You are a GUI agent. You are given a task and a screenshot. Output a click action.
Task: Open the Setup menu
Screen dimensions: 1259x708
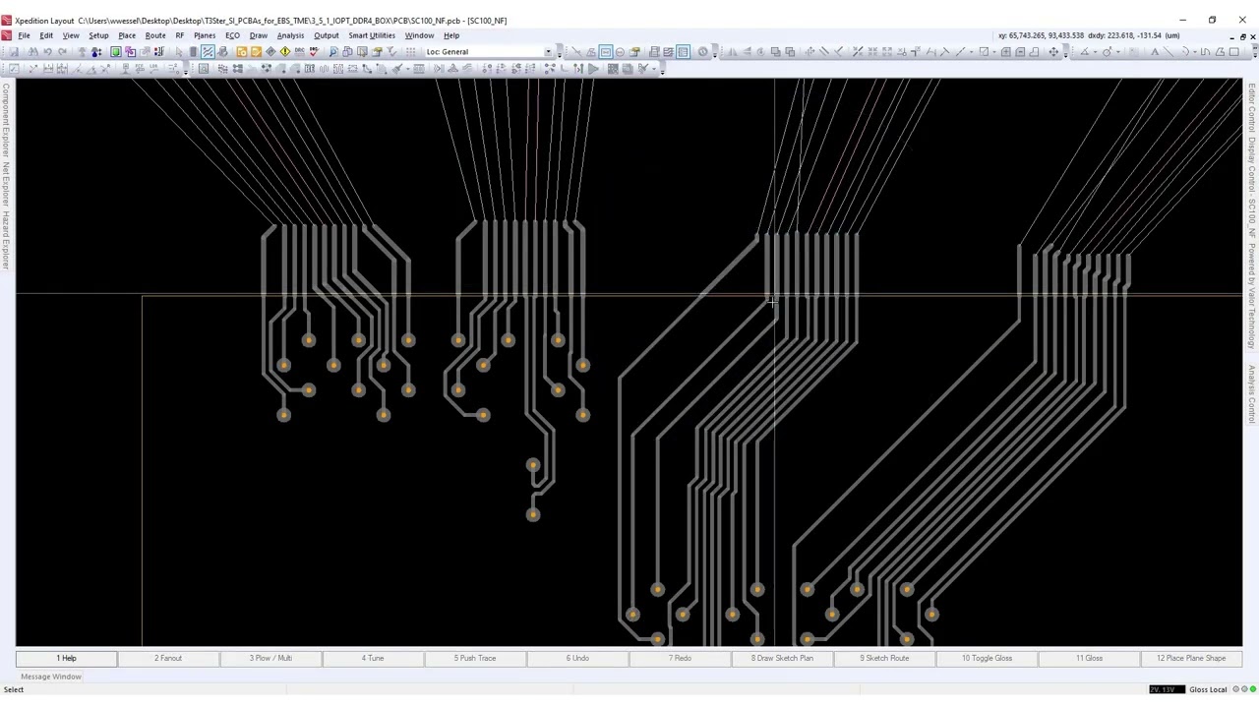pyautogui.click(x=98, y=35)
